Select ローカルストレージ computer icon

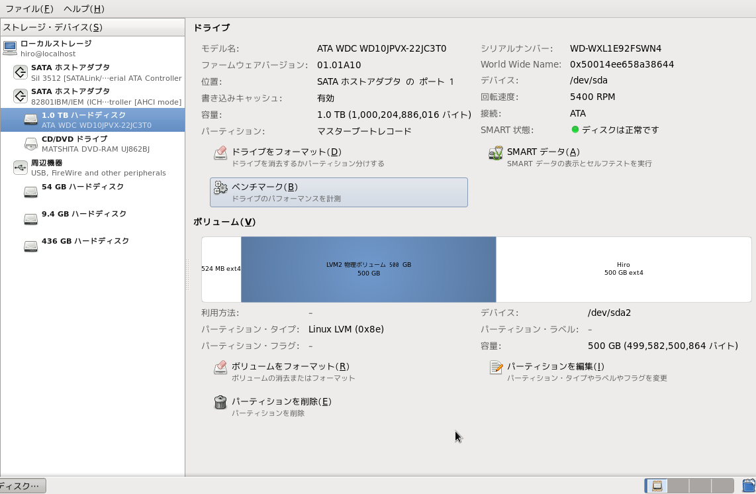pyautogui.click(x=10, y=48)
